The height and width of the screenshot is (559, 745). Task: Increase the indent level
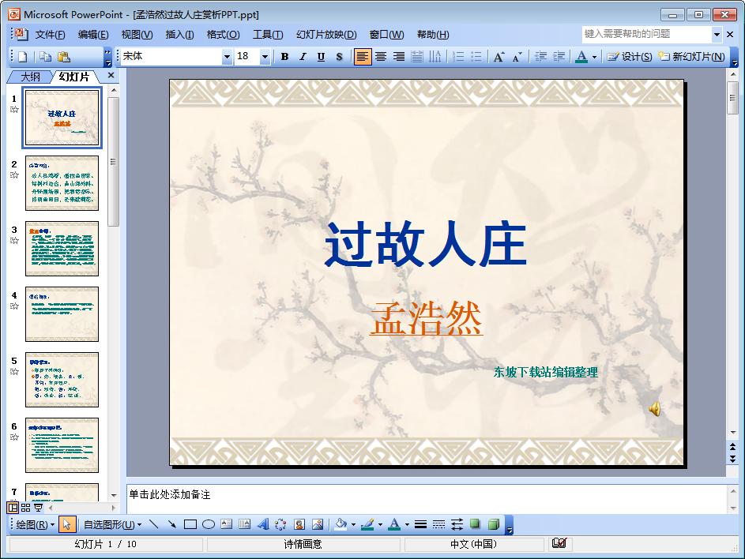pyautogui.click(x=559, y=57)
